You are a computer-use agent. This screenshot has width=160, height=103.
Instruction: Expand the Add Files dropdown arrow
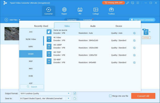click(x=19, y=20)
